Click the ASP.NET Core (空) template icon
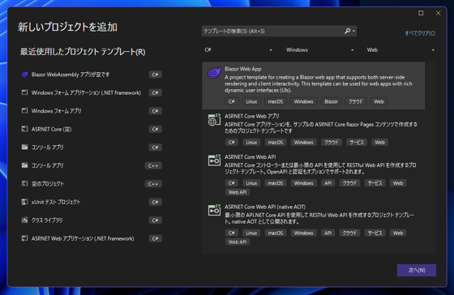The width and height of the screenshot is (454, 295). click(24, 129)
